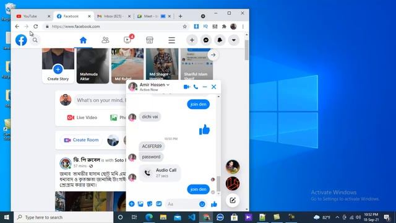
Task: Attach a photo in the chat
Action: coord(140,204)
